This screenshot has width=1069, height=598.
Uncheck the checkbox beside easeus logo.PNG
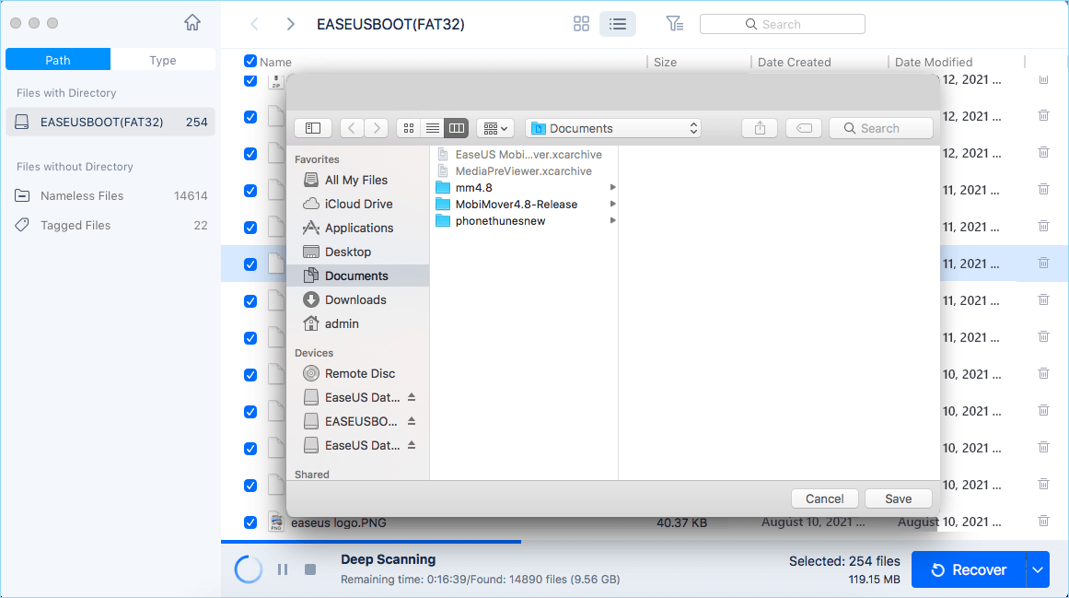point(250,522)
